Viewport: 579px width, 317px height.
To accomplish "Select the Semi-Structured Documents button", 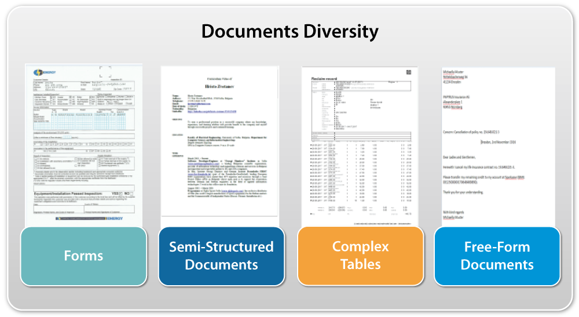I will pyautogui.click(x=222, y=256).
